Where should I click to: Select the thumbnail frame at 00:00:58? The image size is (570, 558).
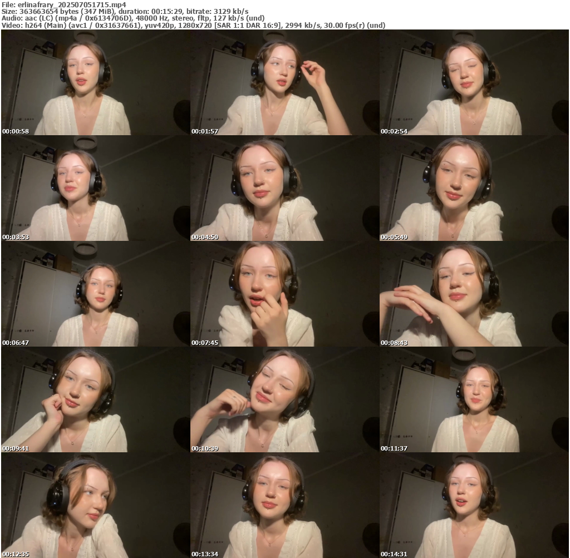(x=96, y=82)
